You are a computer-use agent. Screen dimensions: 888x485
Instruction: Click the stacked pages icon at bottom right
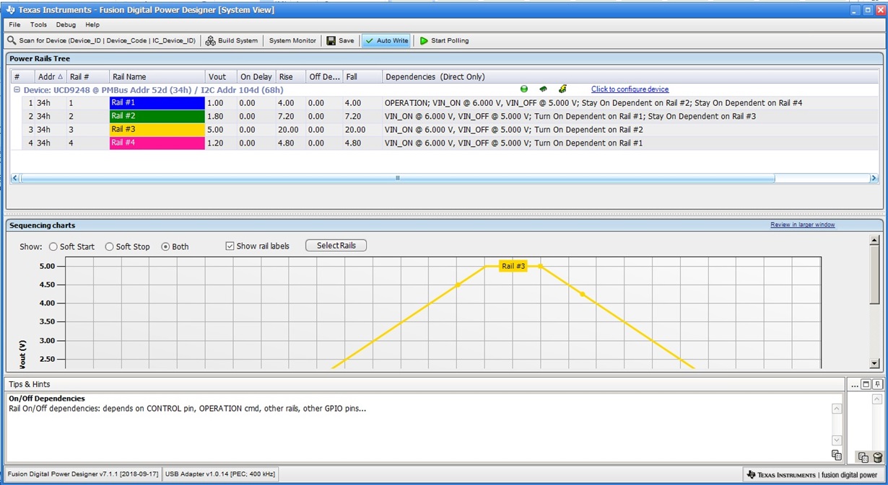(x=863, y=457)
